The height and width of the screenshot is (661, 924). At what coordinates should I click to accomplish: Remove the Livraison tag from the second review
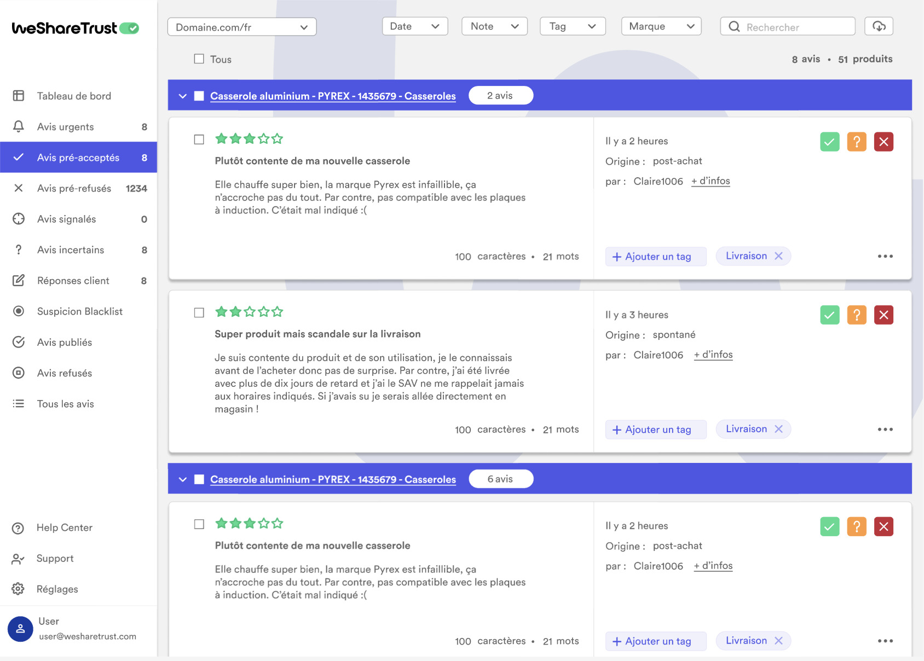pos(778,429)
